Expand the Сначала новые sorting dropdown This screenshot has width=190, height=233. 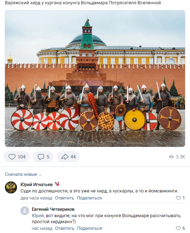[x=23, y=174]
